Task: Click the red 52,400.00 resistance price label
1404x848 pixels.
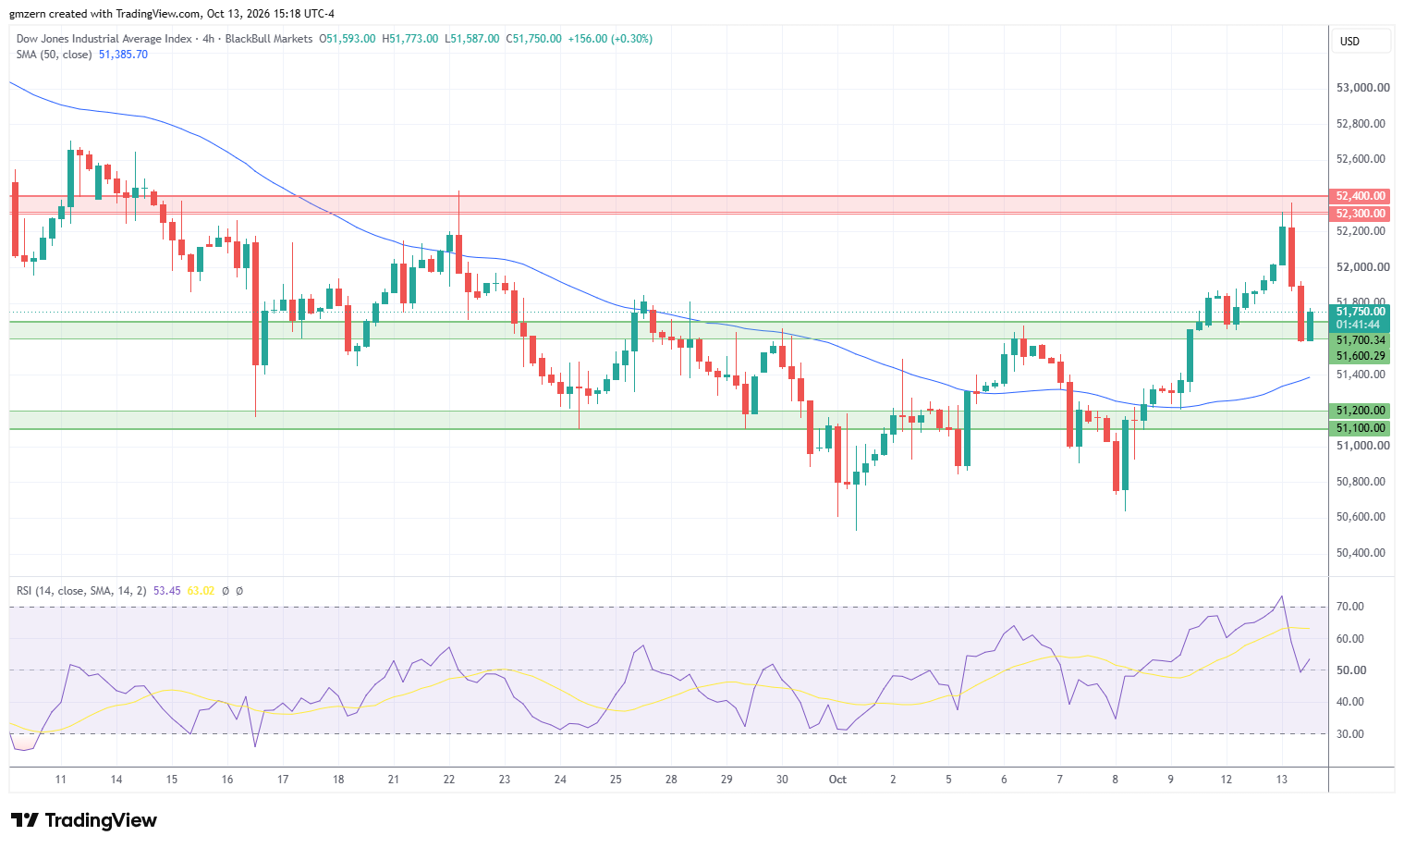Action: pyautogui.click(x=1361, y=196)
